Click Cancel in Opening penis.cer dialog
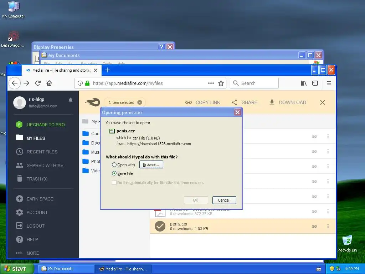 pyautogui.click(x=224, y=200)
